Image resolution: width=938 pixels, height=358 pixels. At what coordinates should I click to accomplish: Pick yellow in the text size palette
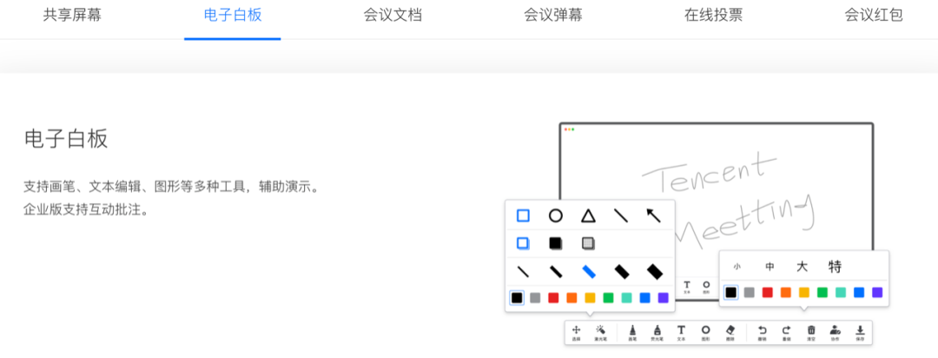click(804, 293)
